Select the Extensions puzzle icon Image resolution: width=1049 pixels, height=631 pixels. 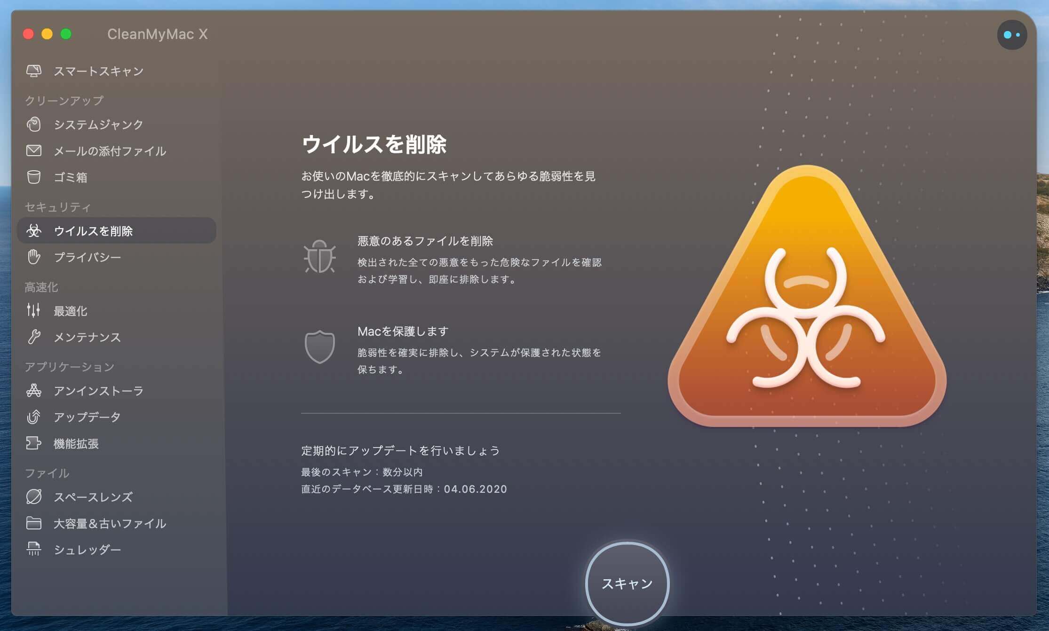(x=33, y=443)
